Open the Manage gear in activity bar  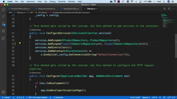pyautogui.click(x=3, y=92)
